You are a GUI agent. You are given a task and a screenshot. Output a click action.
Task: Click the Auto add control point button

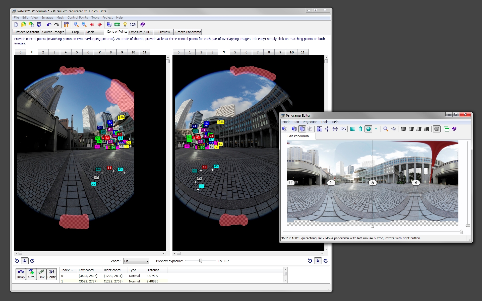pos(31,274)
